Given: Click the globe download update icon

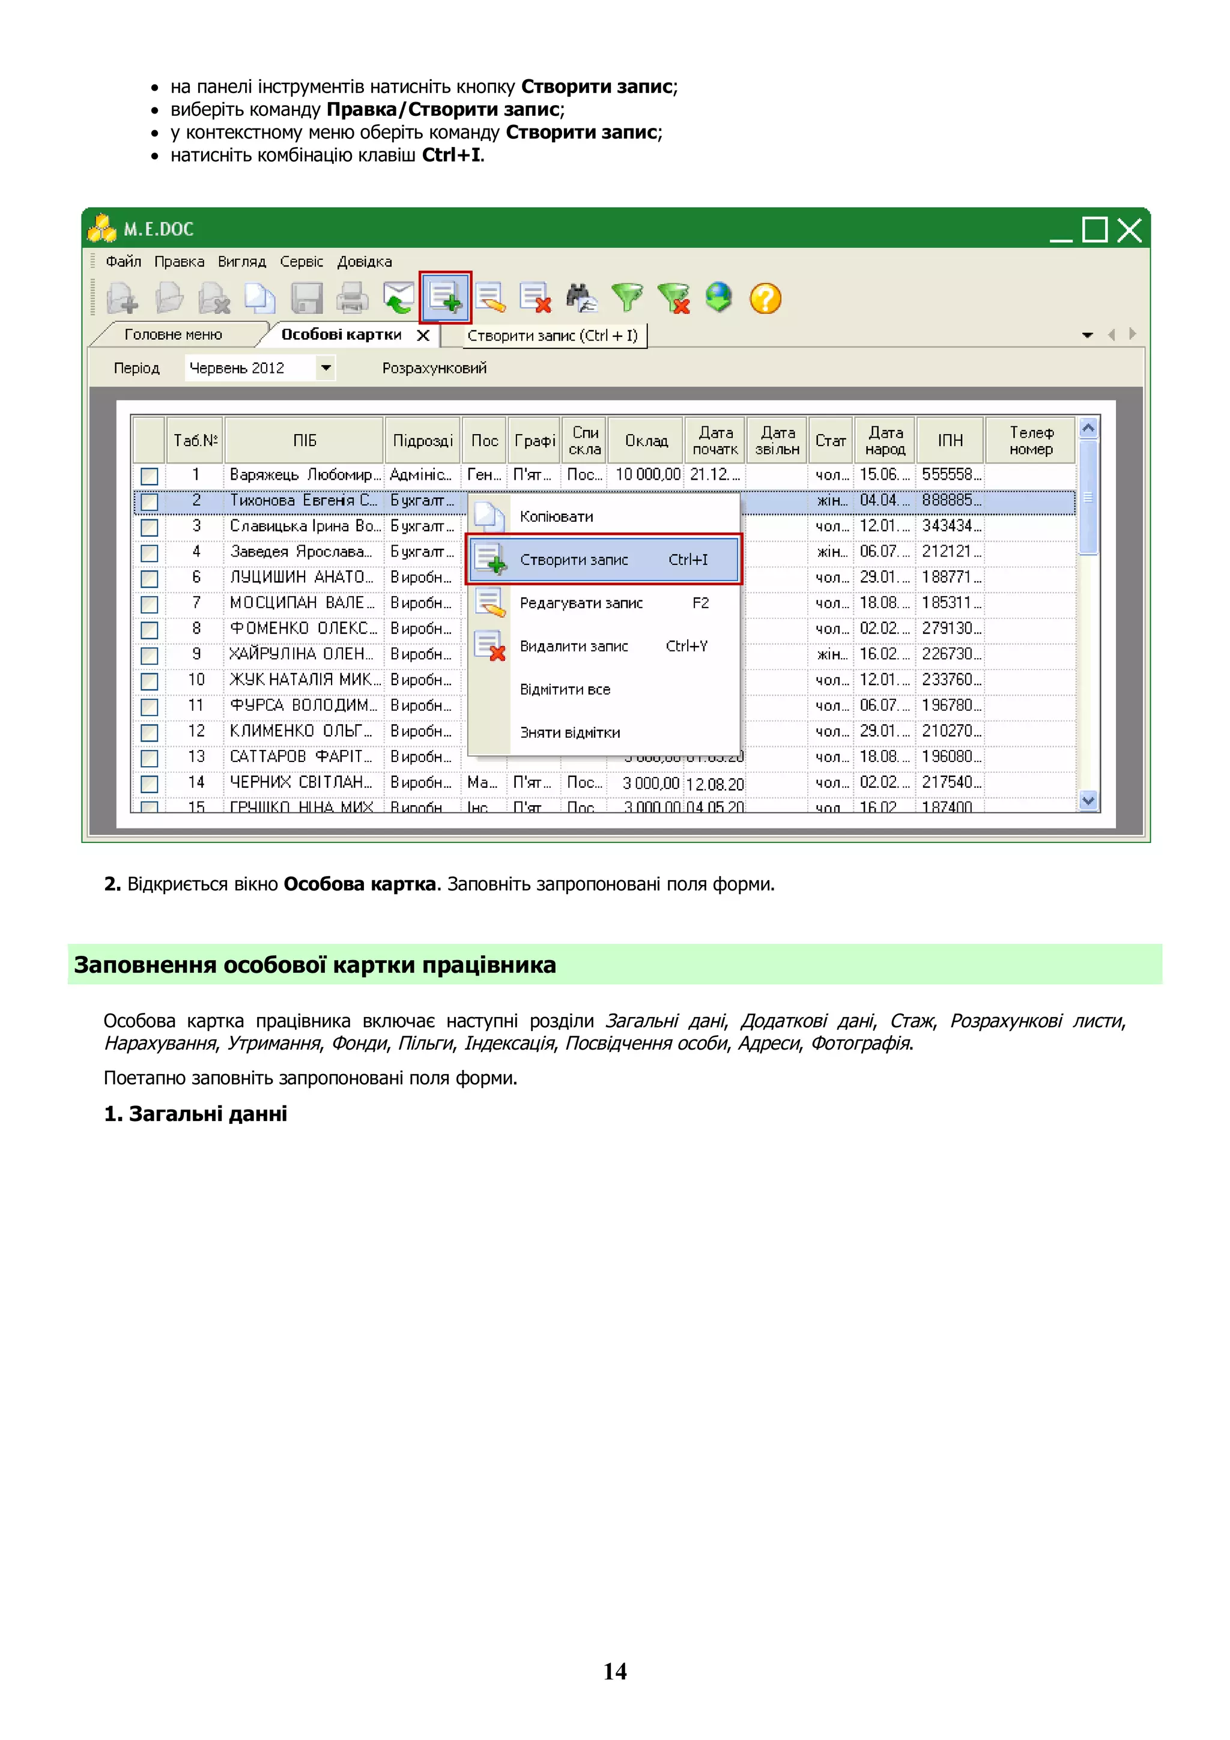Looking at the screenshot, I should (718, 298).
